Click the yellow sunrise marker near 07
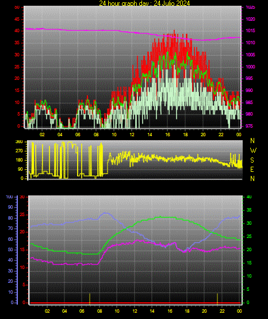268x319 pixels. tap(90, 299)
